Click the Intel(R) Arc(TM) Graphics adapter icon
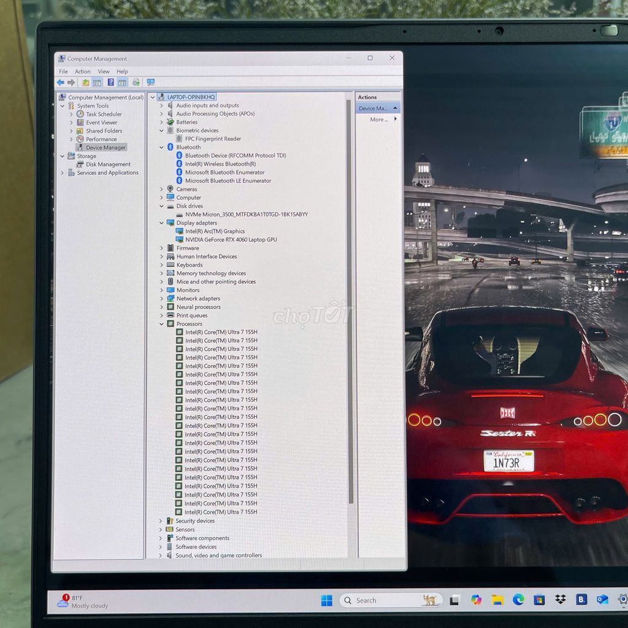Viewport: 628px width, 628px height. [x=180, y=231]
